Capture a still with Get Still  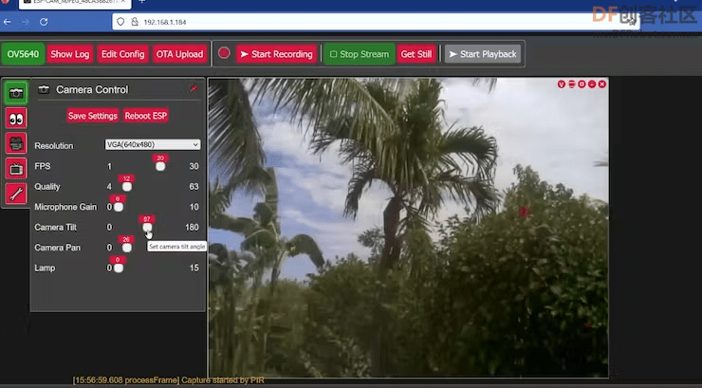tap(416, 54)
